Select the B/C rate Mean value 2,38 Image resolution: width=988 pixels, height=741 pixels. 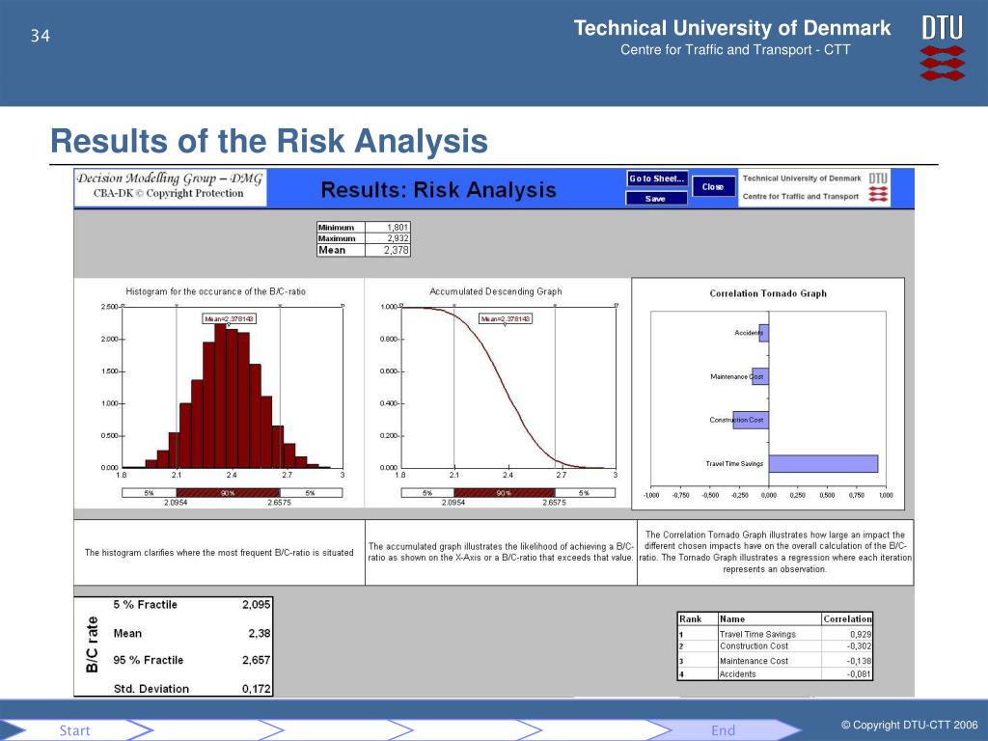259,633
